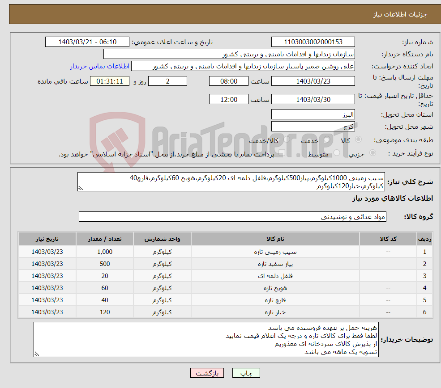Click the deadline time field 08:00
Image resolution: width=441 pixels, height=388 pixels.
[x=229, y=81]
